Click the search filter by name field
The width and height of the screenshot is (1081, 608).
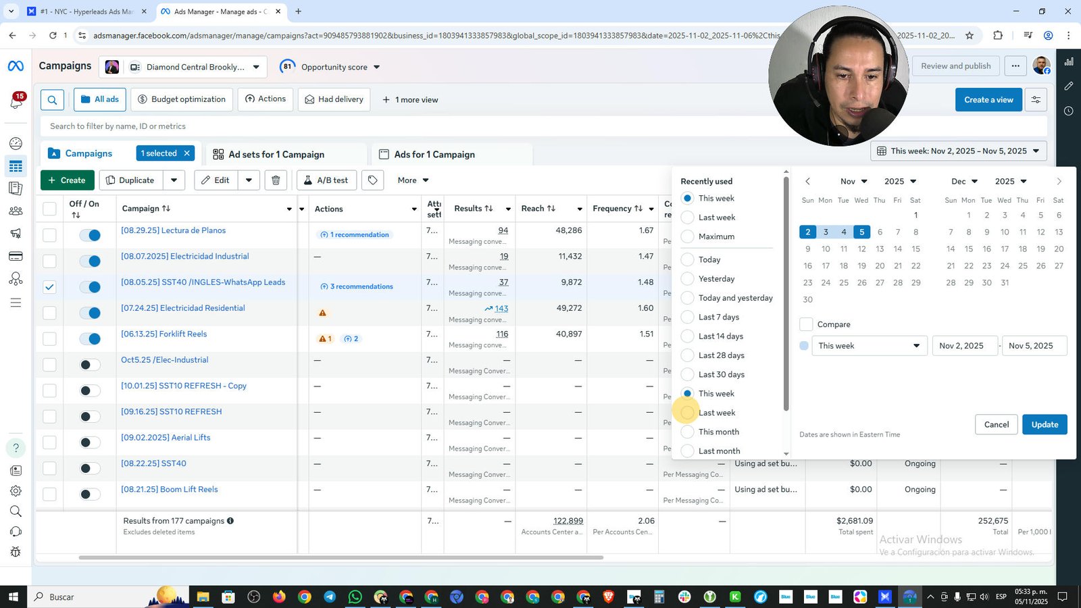pyautogui.click(x=544, y=126)
